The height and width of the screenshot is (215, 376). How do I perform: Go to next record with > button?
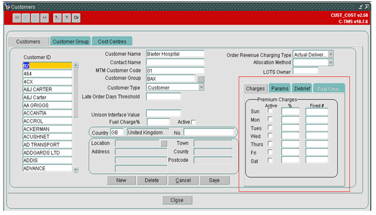(x=35, y=18)
